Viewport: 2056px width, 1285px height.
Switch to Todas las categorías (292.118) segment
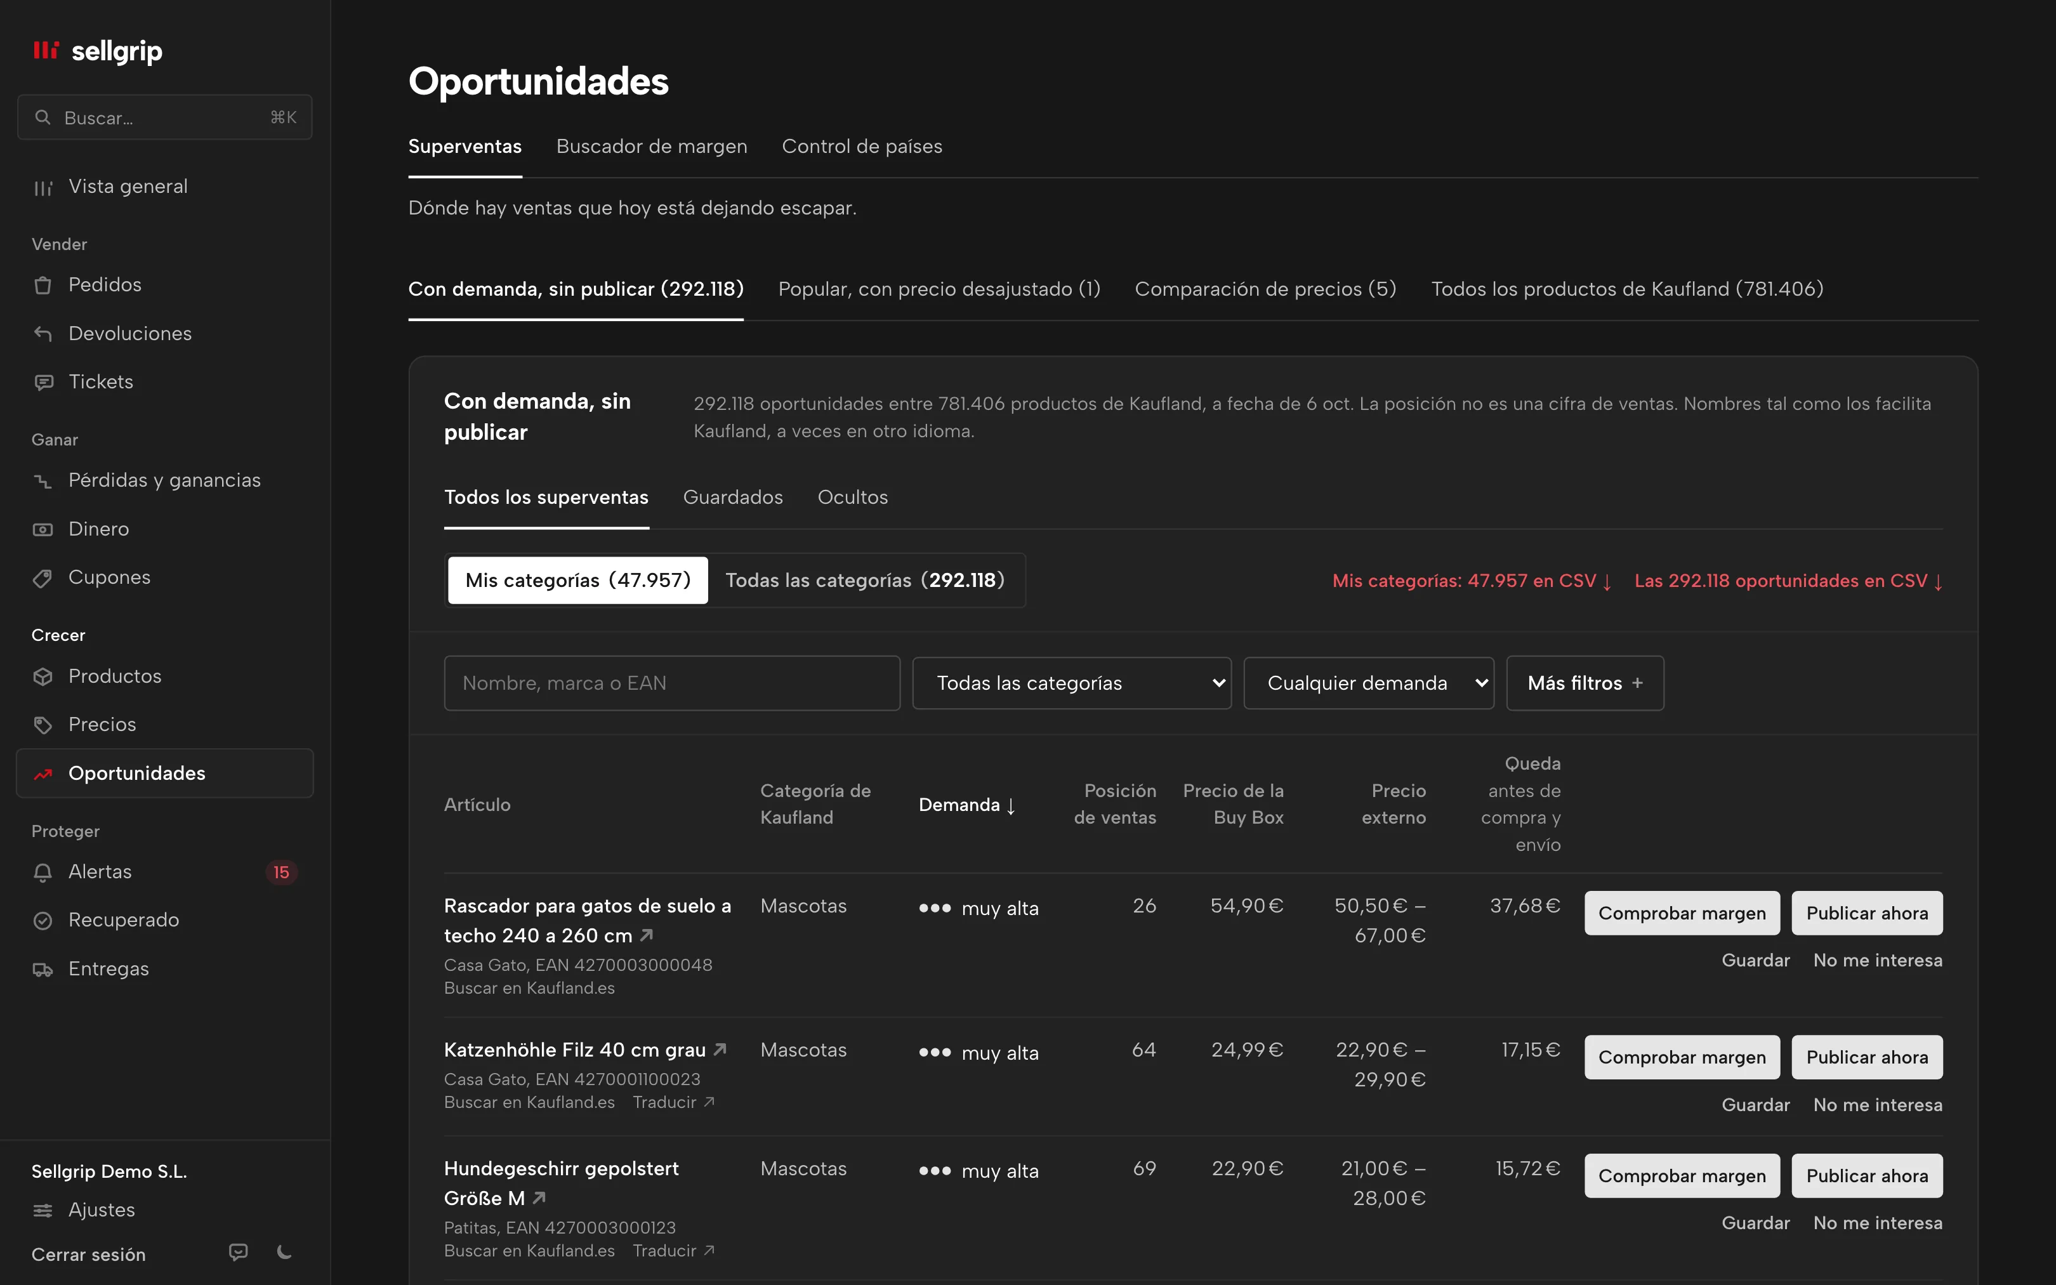coord(865,581)
